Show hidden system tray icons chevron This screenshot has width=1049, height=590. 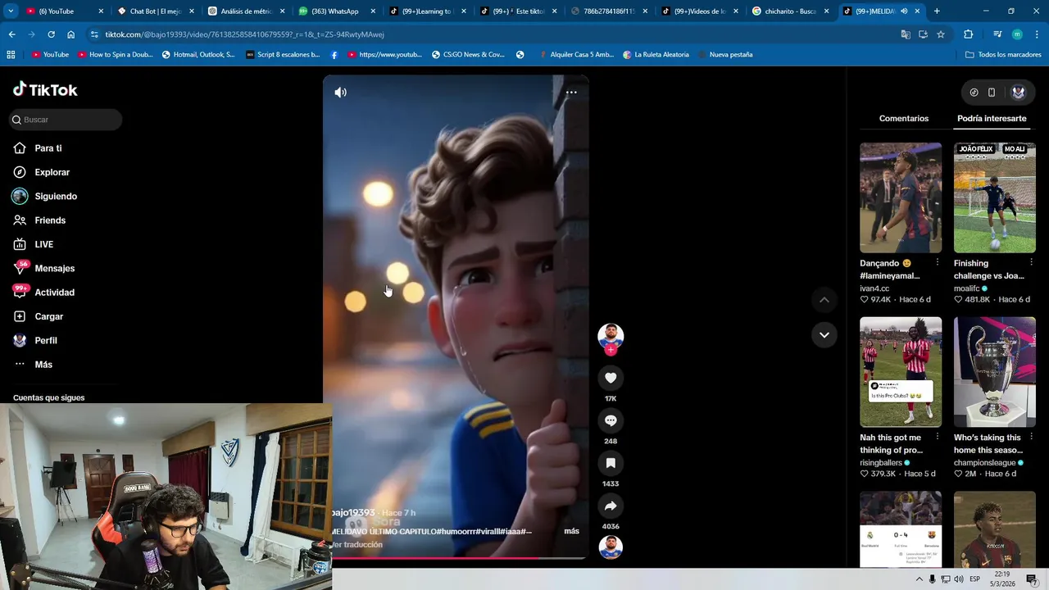pos(919,579)
